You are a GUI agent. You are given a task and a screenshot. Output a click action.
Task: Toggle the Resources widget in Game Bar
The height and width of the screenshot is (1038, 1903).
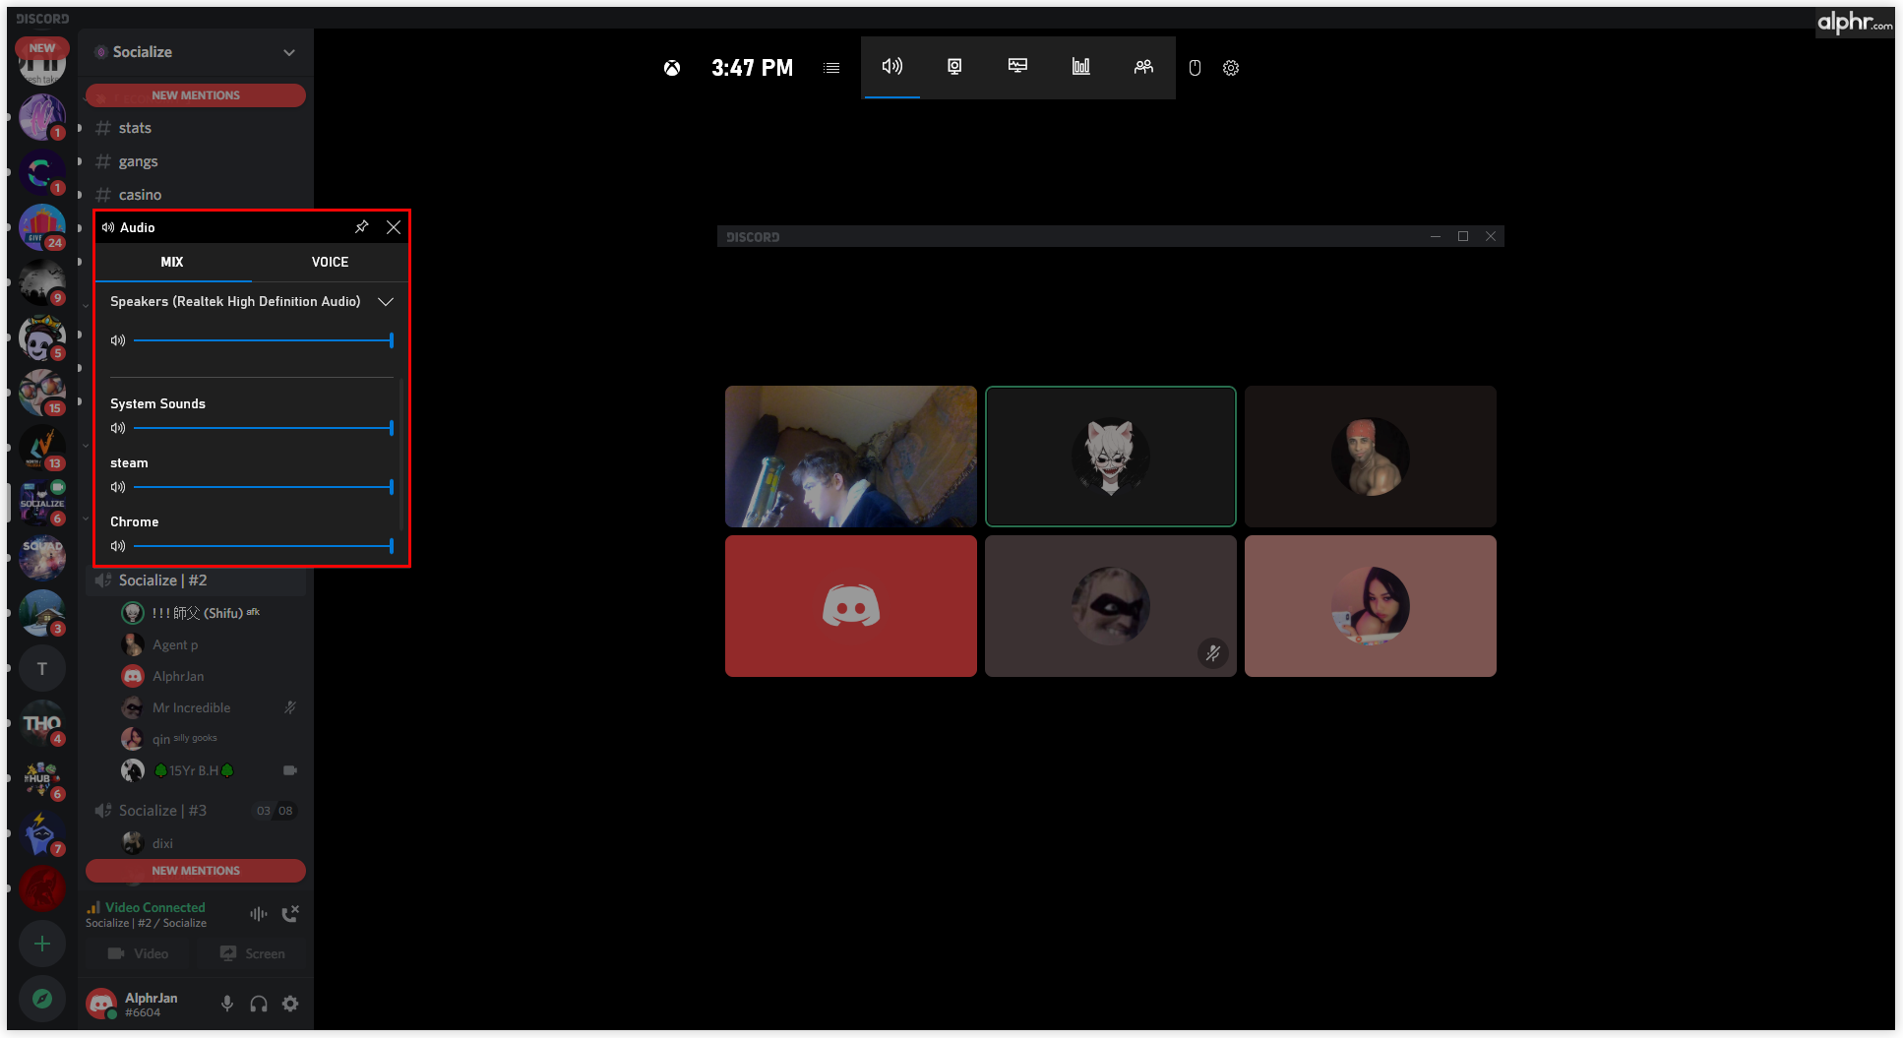click(1080, 66)
